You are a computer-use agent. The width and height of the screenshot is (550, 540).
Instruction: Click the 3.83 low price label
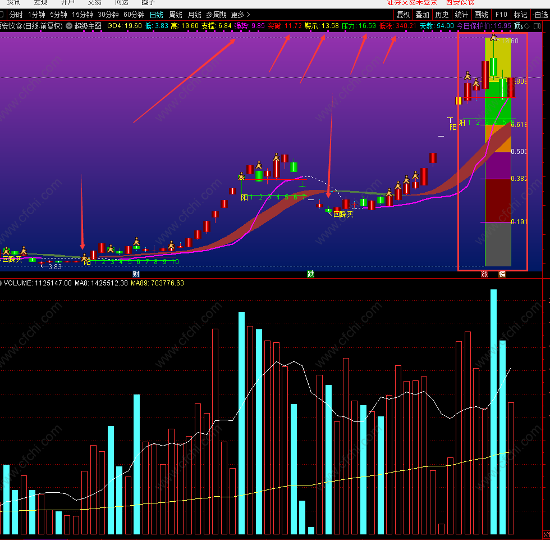pos(55,267)
